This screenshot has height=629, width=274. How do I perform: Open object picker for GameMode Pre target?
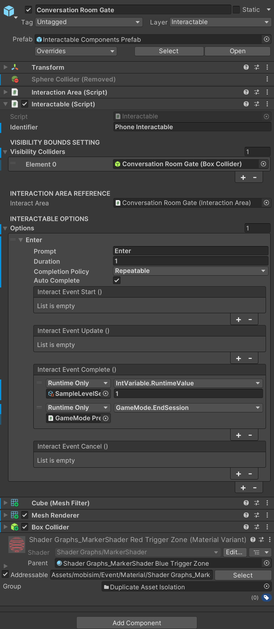point(106,418)
